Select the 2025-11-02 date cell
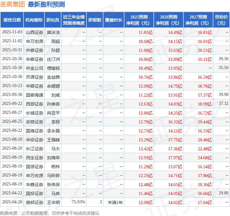 pyautogui.click(x=12, y=41)
